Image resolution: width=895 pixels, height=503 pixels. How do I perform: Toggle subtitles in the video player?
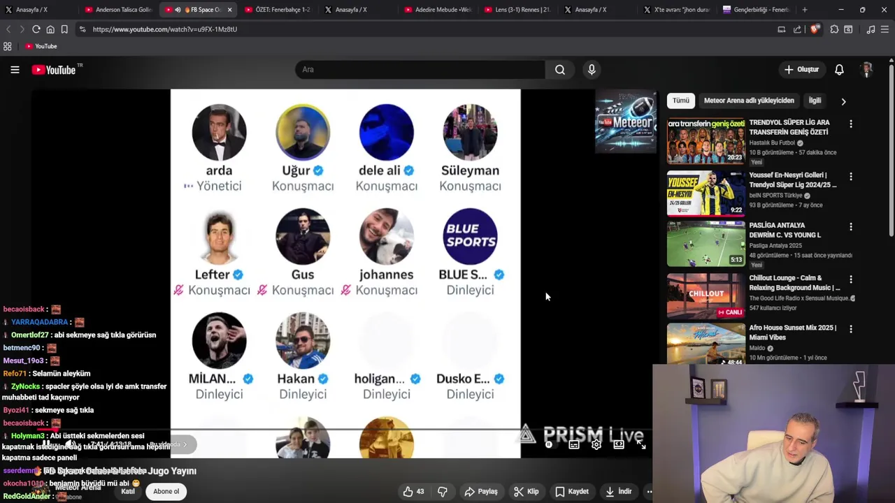click(574, 444)
